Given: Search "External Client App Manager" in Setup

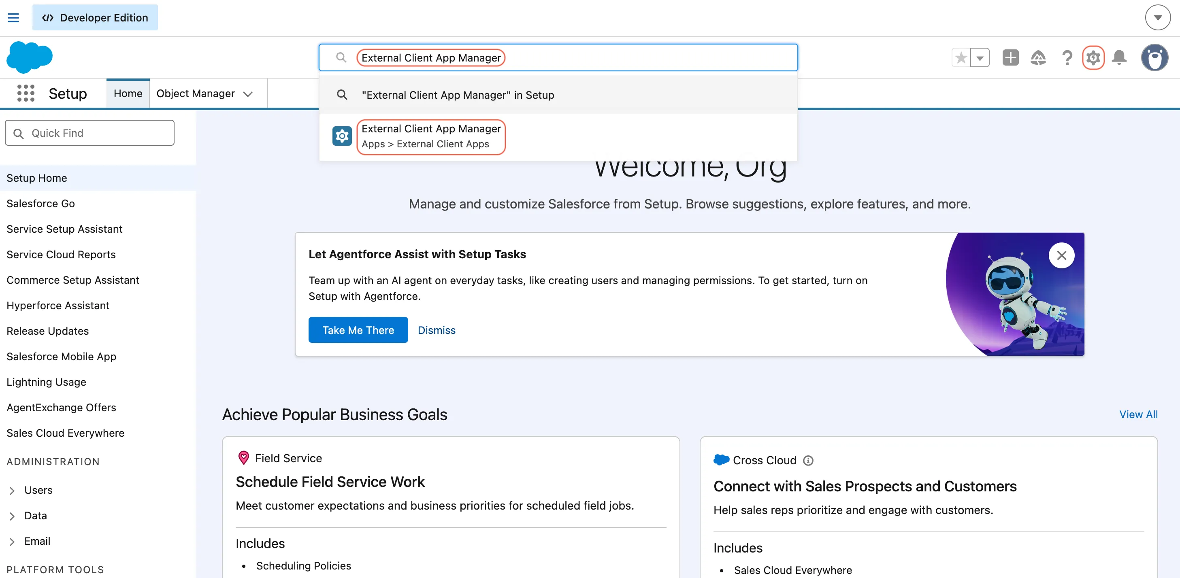Looking at the screenshot, I should 558,95.
